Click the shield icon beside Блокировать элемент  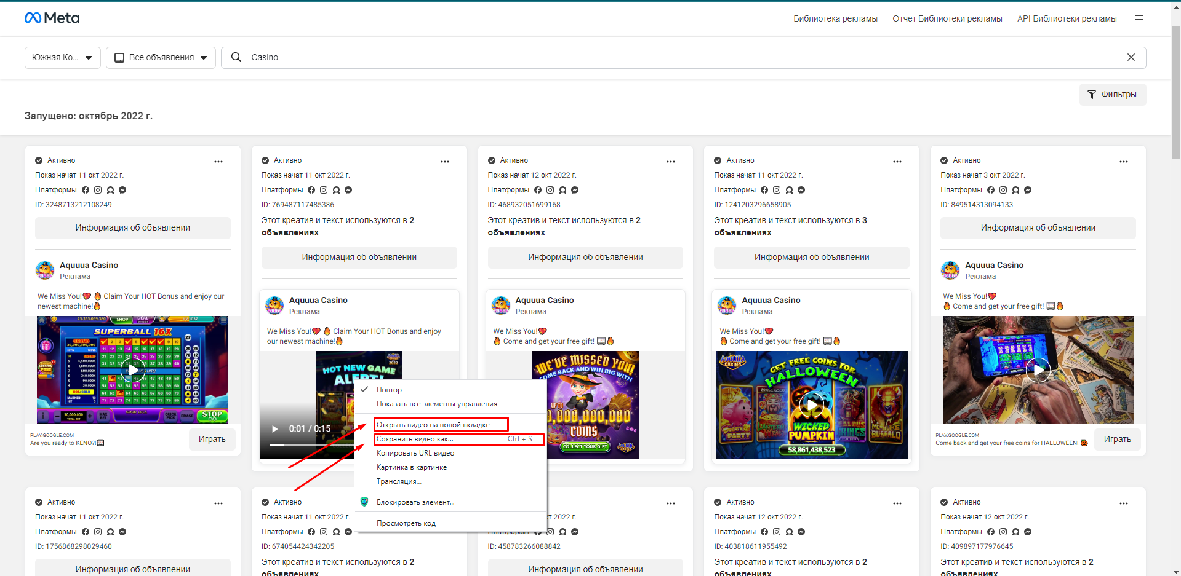point(364,502)
